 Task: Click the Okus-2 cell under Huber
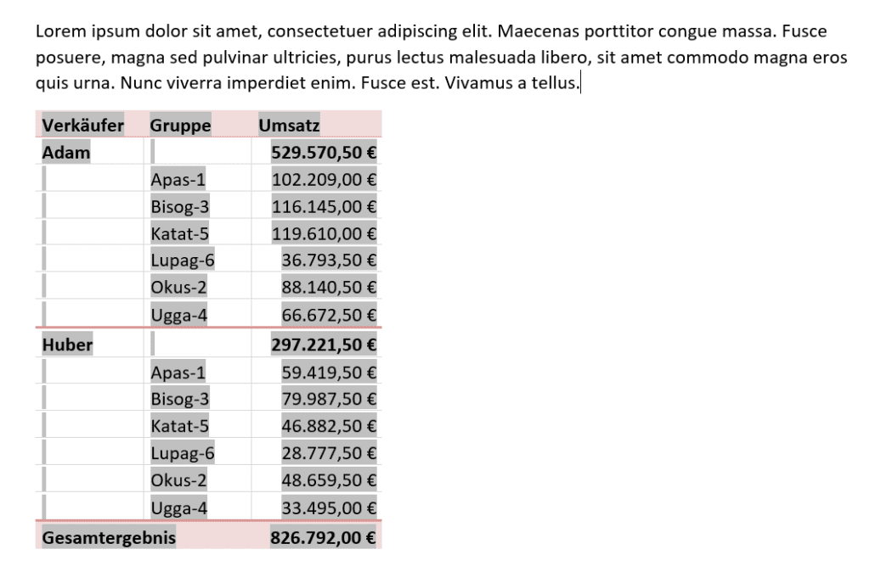coord(178,480)
